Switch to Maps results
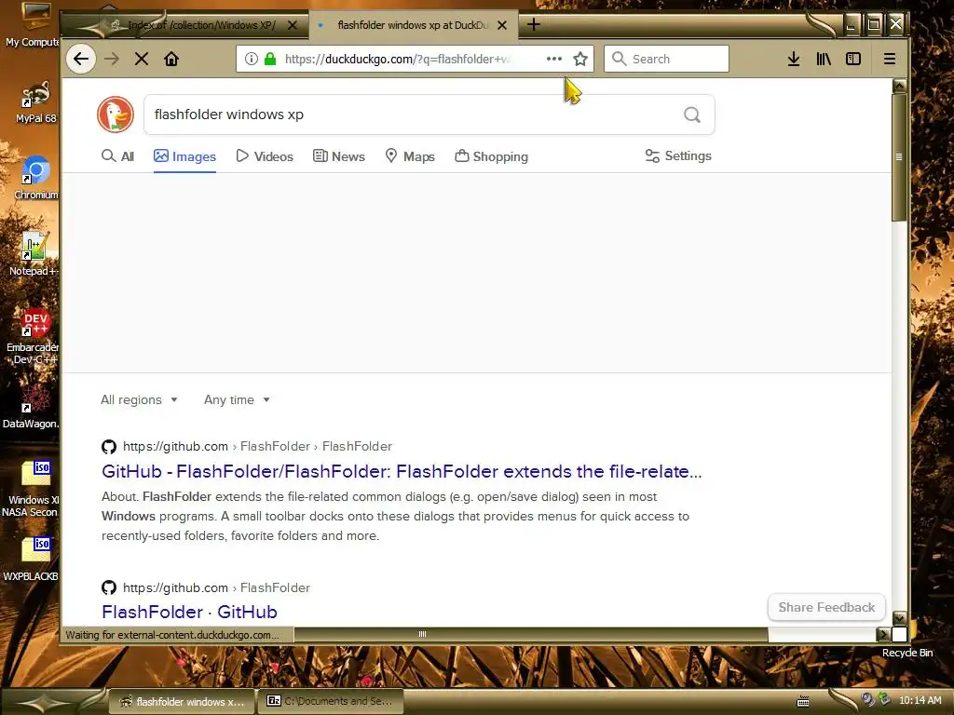 pyautogui.click(x=410, y=156)
